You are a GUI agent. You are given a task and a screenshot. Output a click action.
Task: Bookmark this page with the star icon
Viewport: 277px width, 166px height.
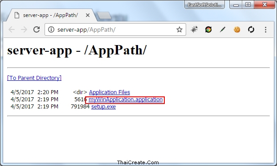(179, 29)
